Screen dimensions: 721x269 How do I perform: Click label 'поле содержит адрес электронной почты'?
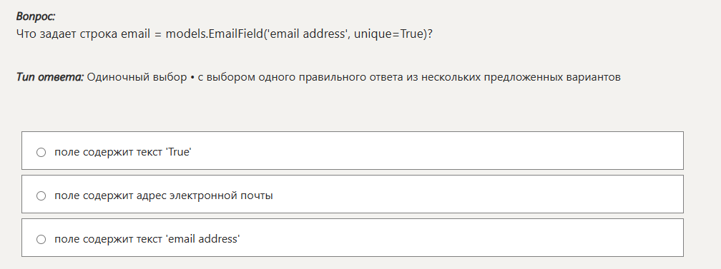coord(164,196)
